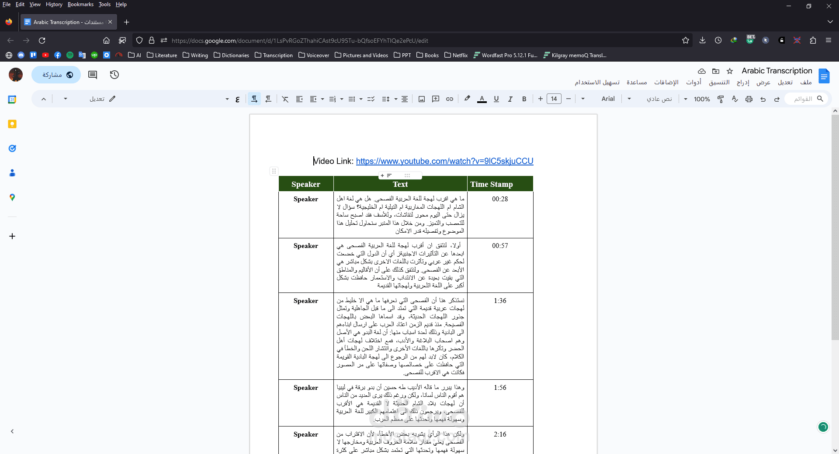Image resolution: width=839 pixels, height=454 pixels.
Task: Open Google Maps in the side panel
Action: click(12, 197)
